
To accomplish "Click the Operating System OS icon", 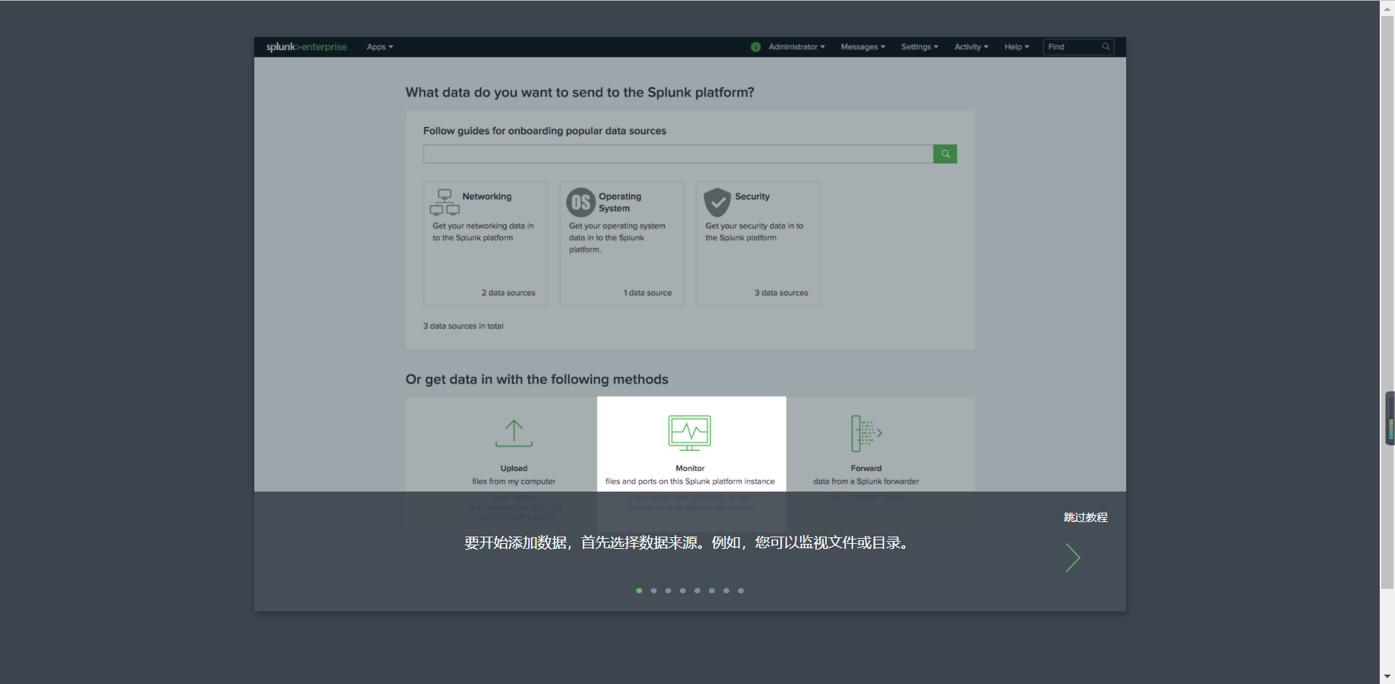I will pyautogui.click(x=581, y=203).
